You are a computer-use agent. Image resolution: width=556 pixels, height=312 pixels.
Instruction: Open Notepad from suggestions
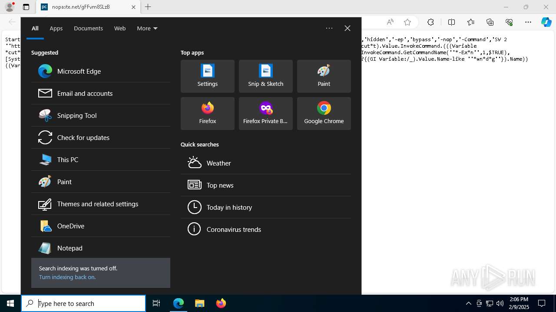click(x=101, y=248)
